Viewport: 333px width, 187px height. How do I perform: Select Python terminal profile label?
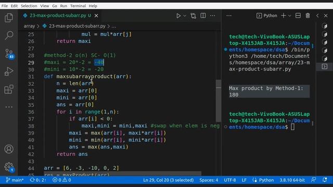point(267,16)
